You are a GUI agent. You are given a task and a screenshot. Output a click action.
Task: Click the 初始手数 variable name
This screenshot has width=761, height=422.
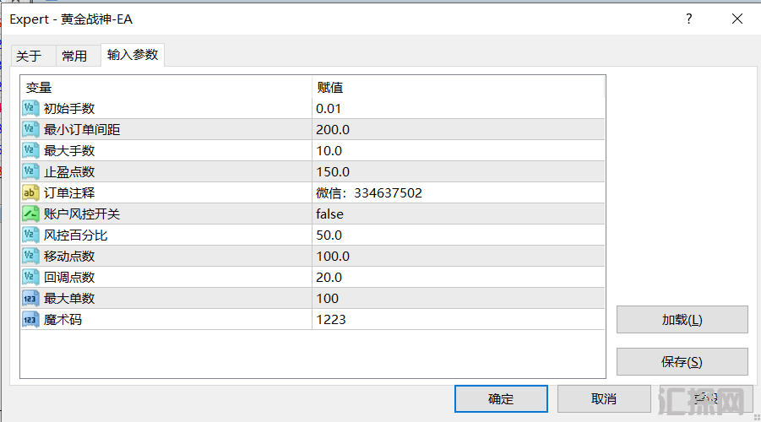pos(69,109)
